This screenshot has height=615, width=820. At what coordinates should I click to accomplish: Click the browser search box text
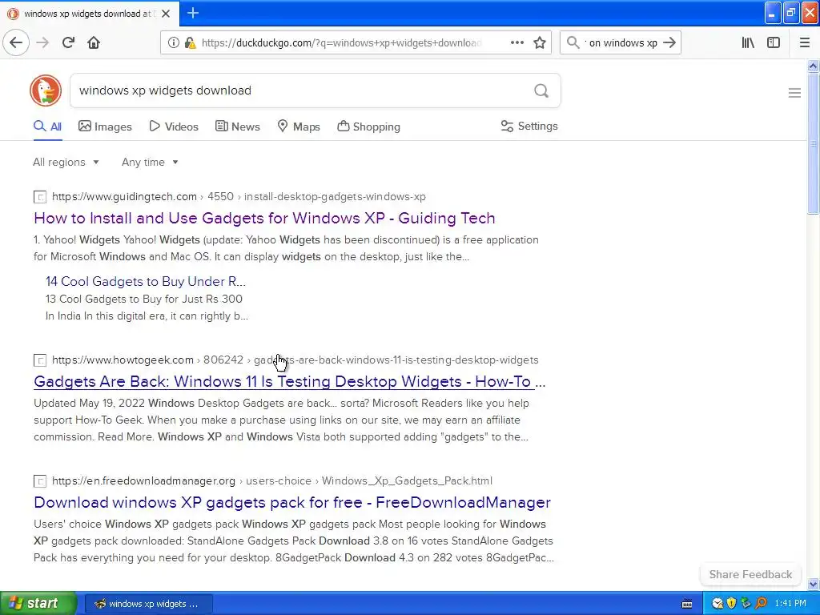pyautogui.click(x=621, y=43)
